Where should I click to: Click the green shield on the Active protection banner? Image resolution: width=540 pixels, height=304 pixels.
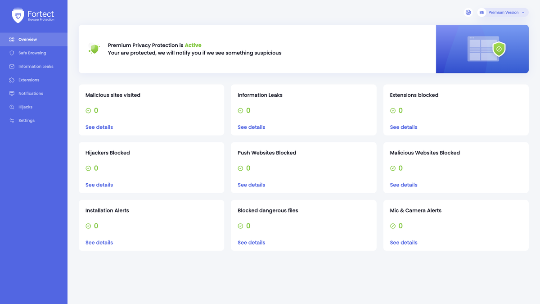coord(94,49)
